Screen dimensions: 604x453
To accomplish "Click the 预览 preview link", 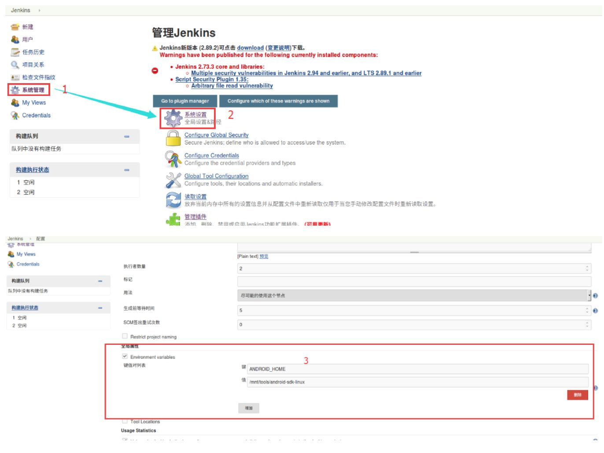I will (264, 256).
